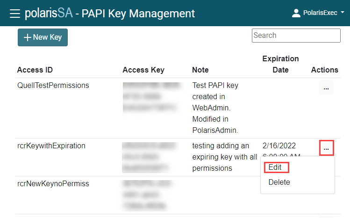Screen dimensions: 350x218
Task: Click the blurred access key of QuellTestPermissions
Action: tap(153, 97)
